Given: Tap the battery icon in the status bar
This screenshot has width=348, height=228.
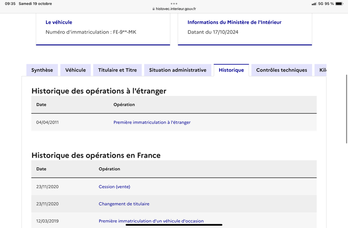Looking at the screenshot, I should click(339, 4).
